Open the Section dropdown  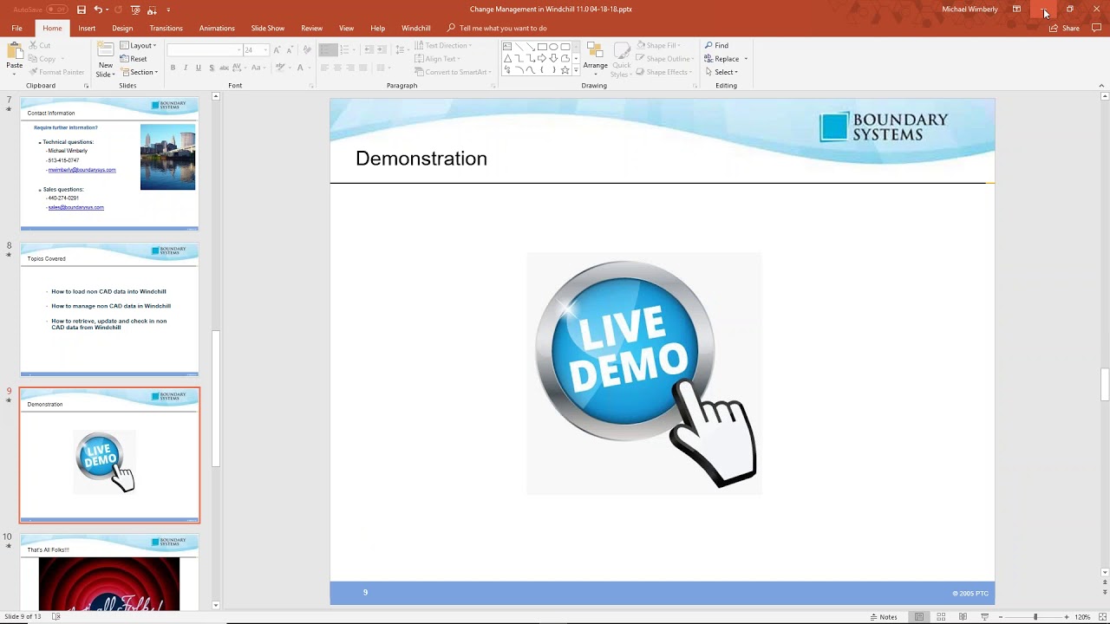[x=139, y=72]
